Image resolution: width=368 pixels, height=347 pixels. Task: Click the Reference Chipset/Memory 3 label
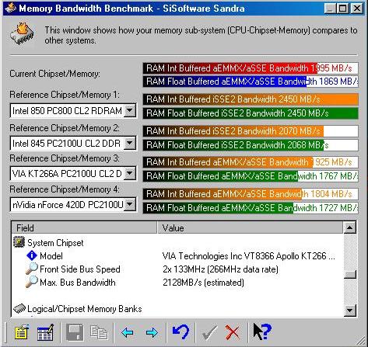pos(65,158)
